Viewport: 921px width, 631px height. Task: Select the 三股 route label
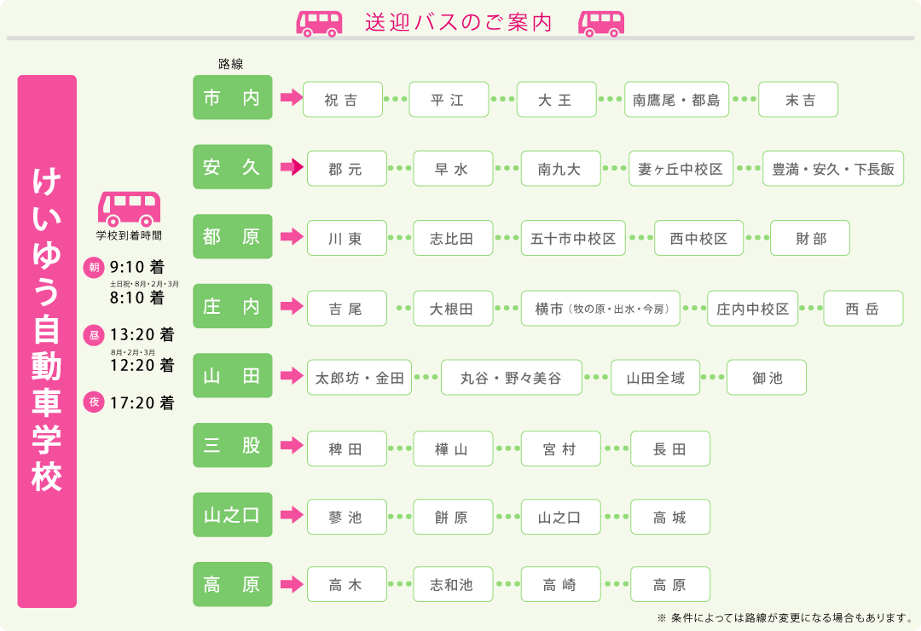pyautogui.click(x=232, y=445)
